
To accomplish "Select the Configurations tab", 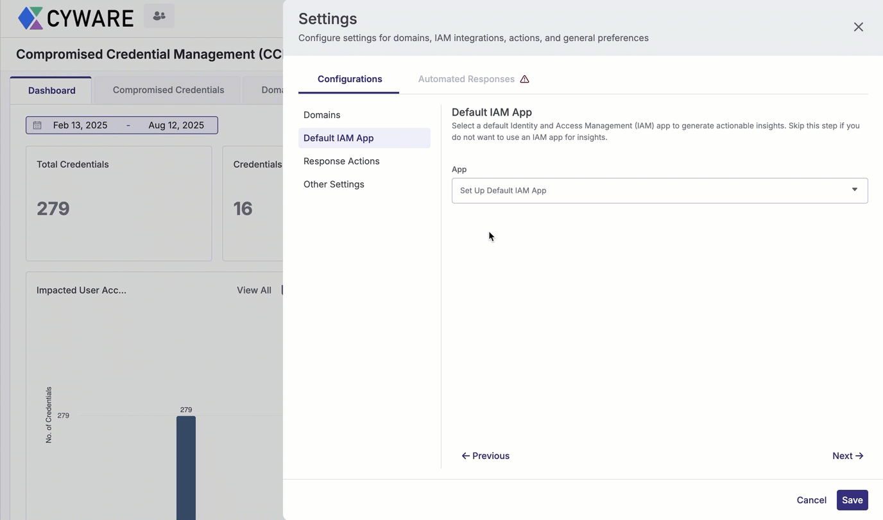I will [x=350, y=79].
